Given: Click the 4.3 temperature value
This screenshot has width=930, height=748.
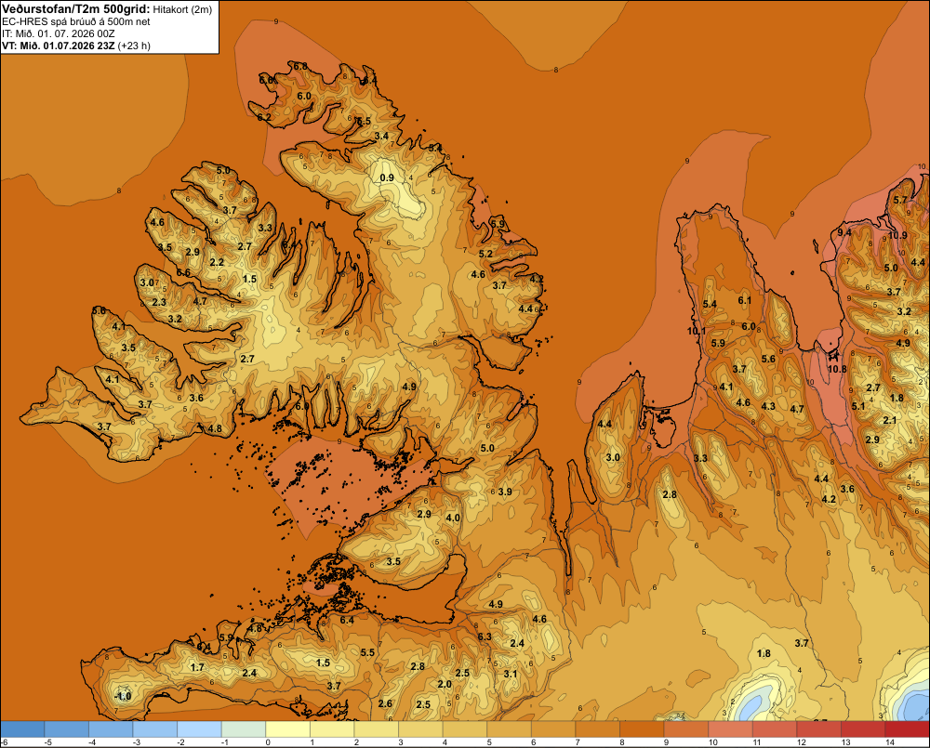Looking at the screenshot, I should pyautogui.click(x=768, y=407).
